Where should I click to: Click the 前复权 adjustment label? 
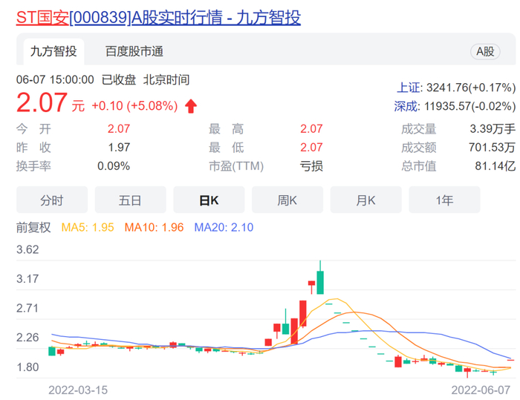click(x=33, y=227)
